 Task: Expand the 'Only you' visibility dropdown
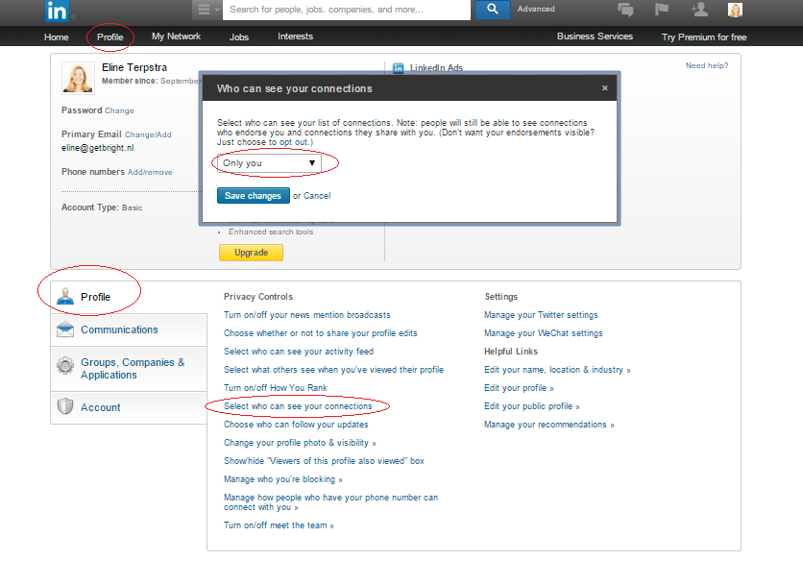tap(269, 163)
